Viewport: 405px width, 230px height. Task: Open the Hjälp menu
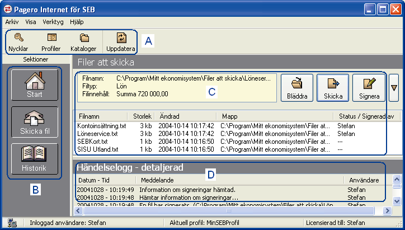coord(77,22)
